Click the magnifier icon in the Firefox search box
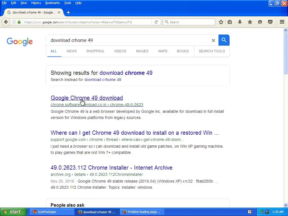The width and height of the screenshot is (288, 216). (x=166, y=22)
